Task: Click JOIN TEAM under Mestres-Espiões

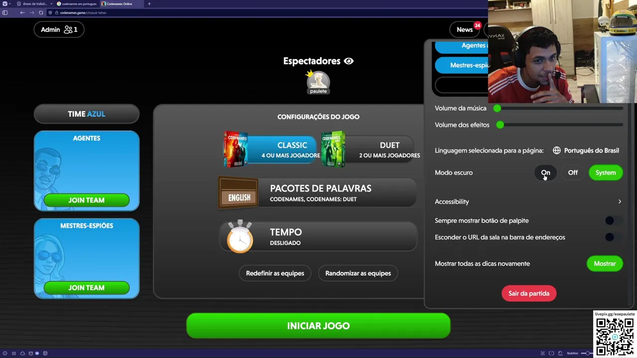Action: coord(87,287)
